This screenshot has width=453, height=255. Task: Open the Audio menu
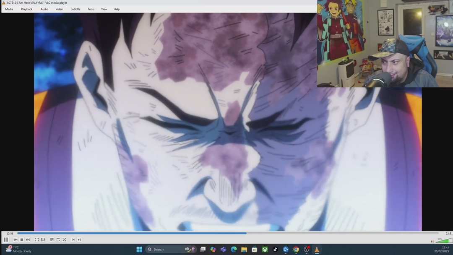44,9
